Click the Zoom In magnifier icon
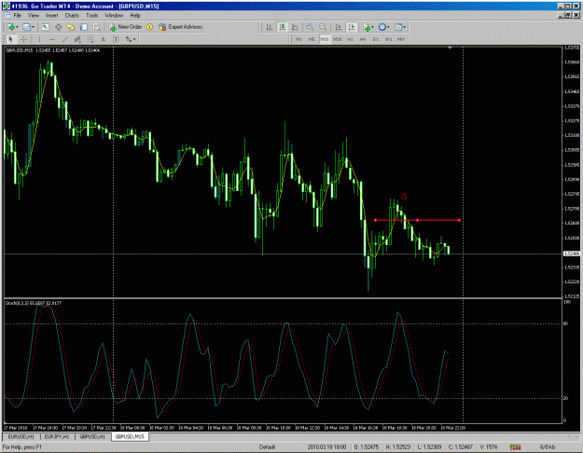Screen dimensions: 583x453 coord(310,27)
